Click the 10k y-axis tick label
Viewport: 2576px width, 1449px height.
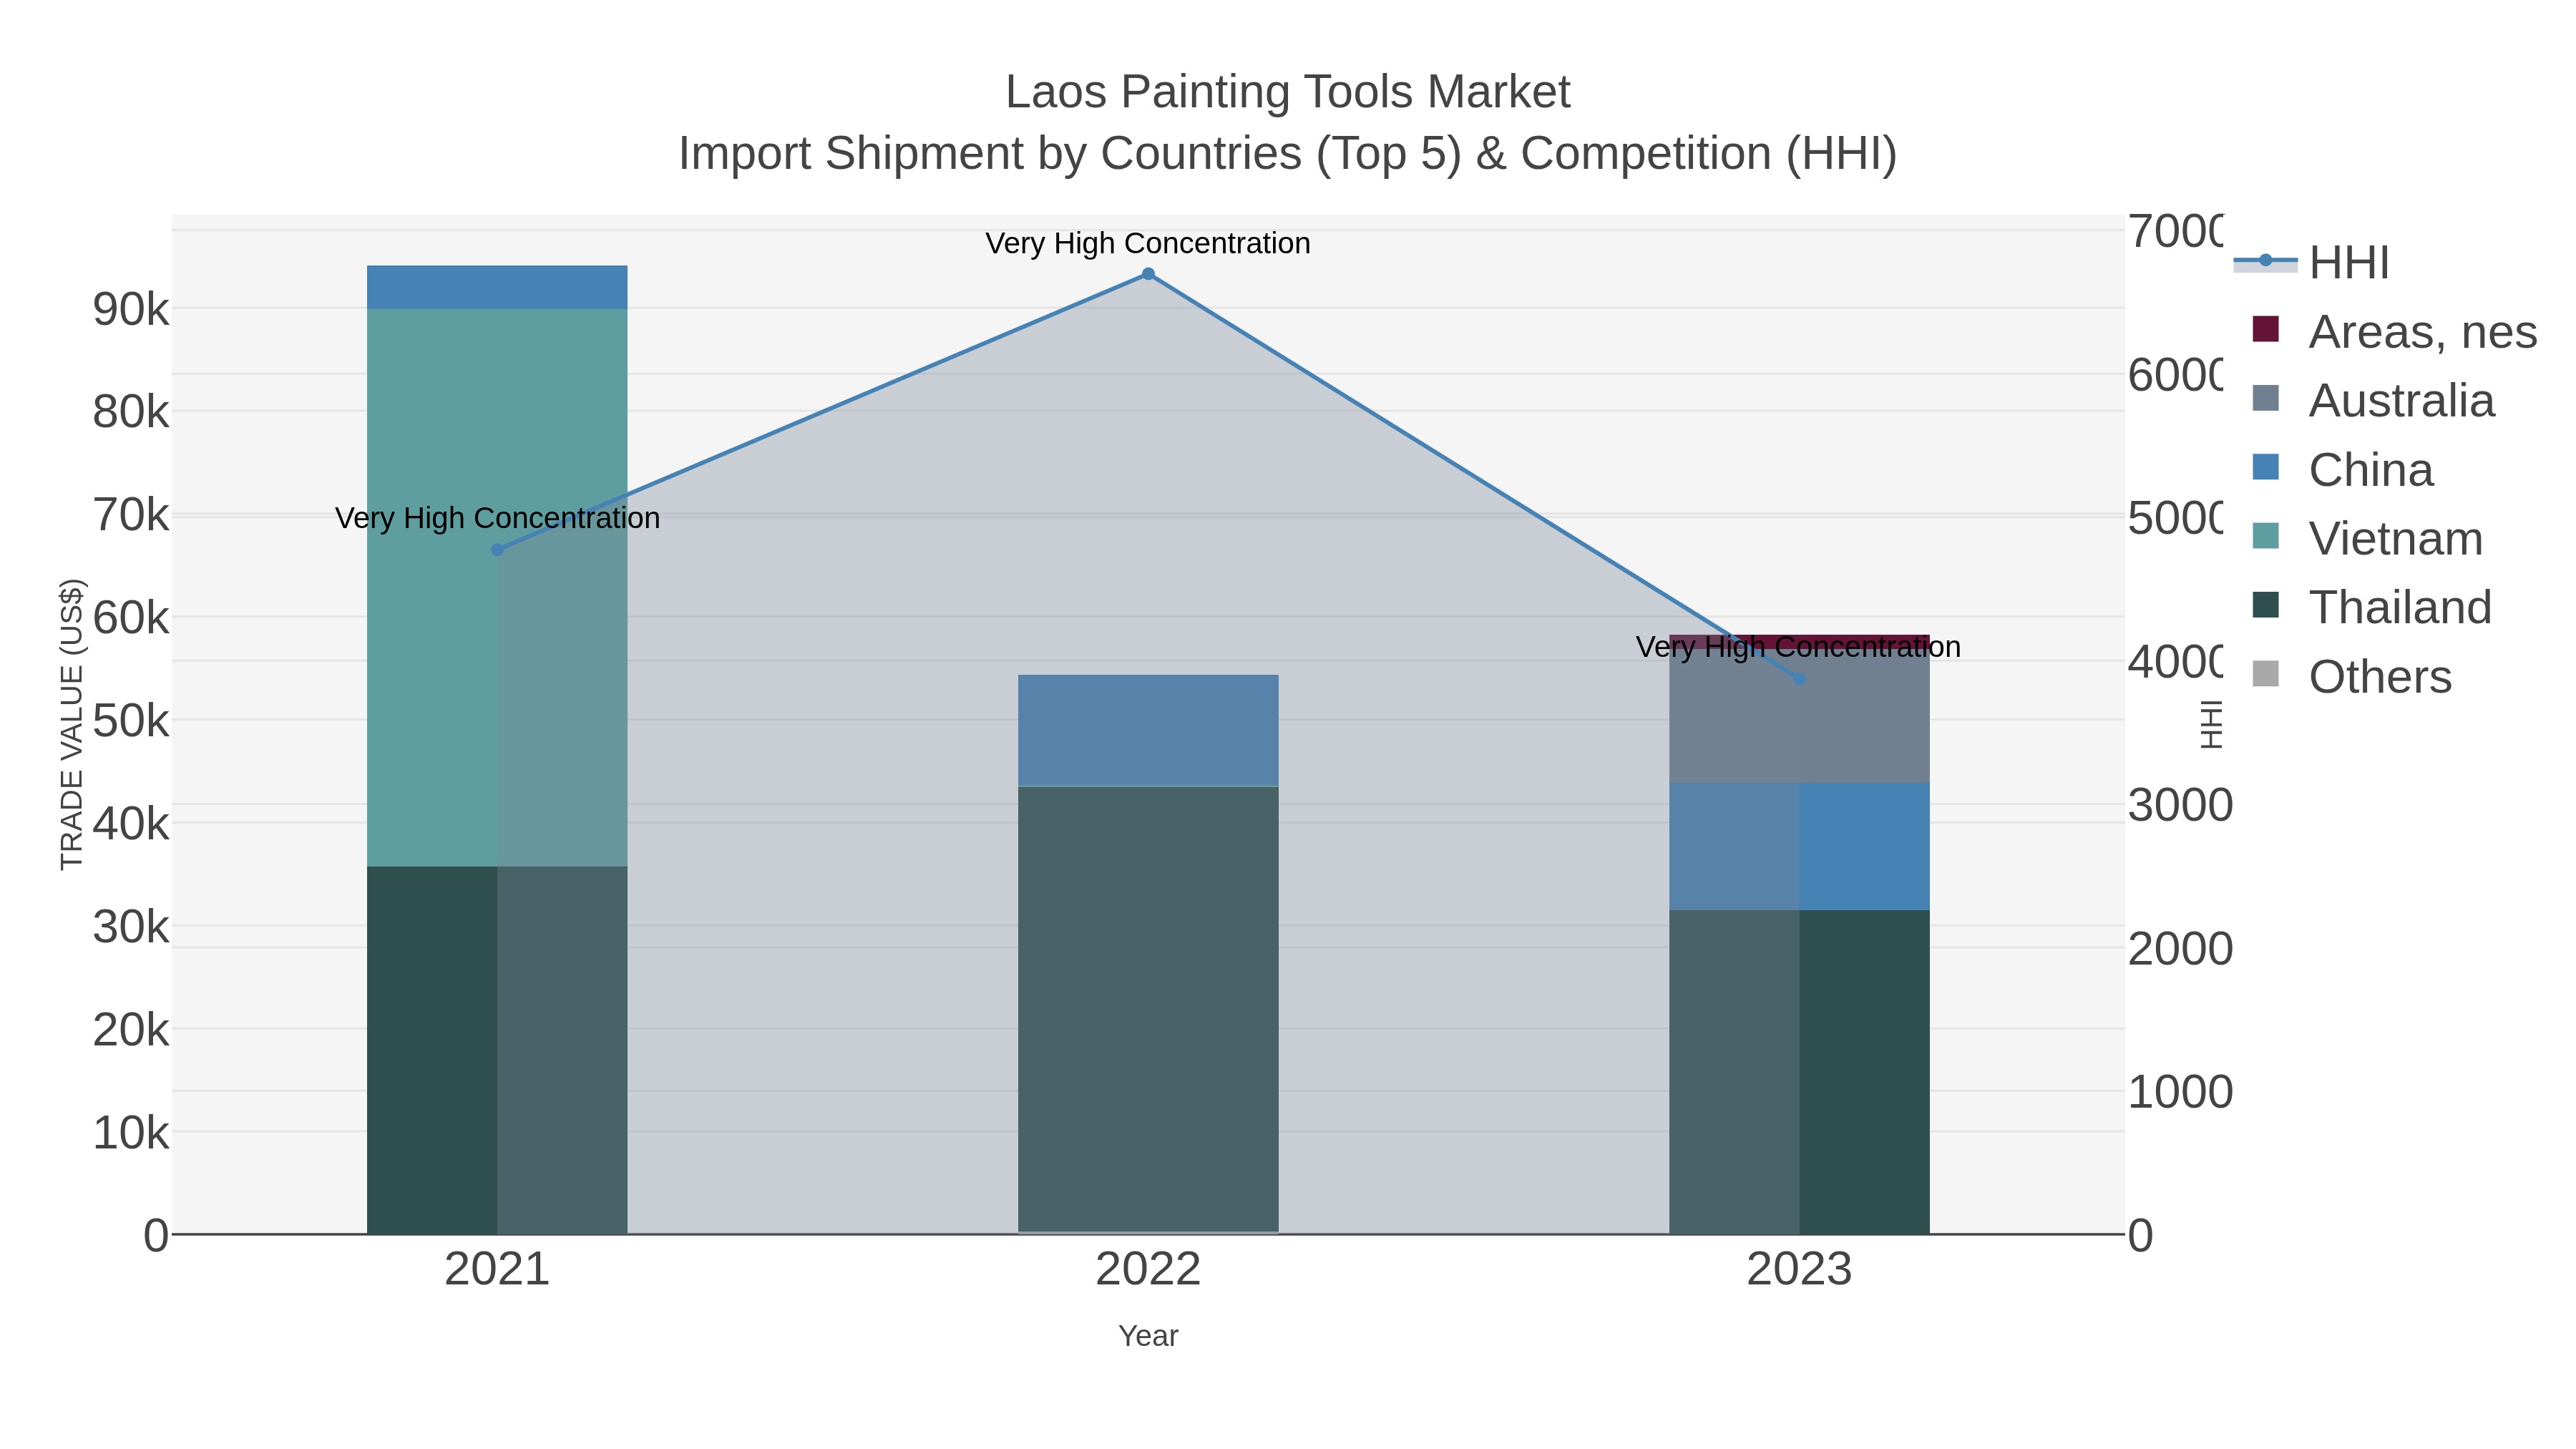(x=131, y=1133)
